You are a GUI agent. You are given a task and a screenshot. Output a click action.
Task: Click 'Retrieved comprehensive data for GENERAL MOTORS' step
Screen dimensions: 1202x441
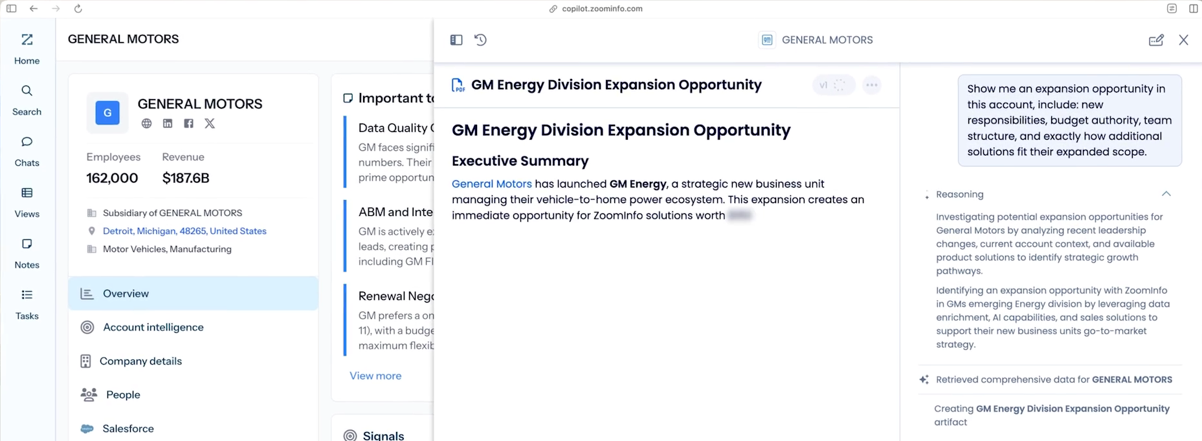coord(1054,380)
